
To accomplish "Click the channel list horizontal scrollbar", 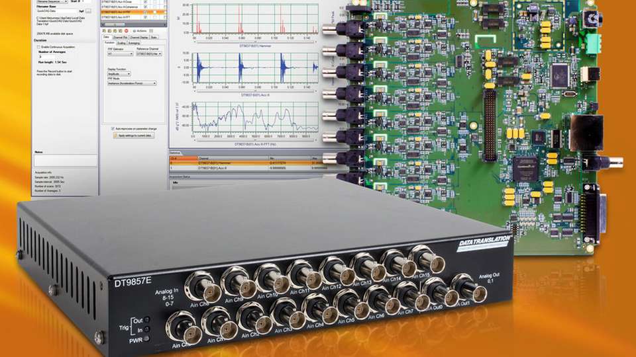I will [133, 24].
